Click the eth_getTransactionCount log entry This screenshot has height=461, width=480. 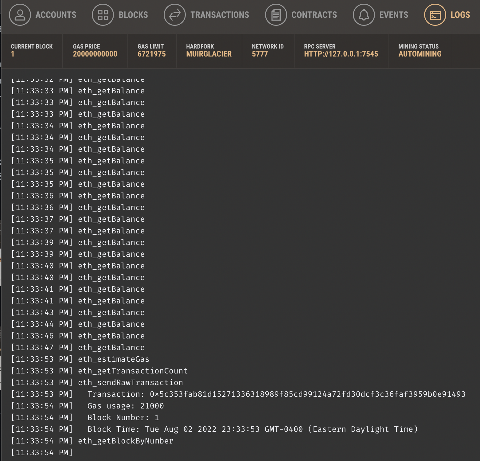pos(99,371)
